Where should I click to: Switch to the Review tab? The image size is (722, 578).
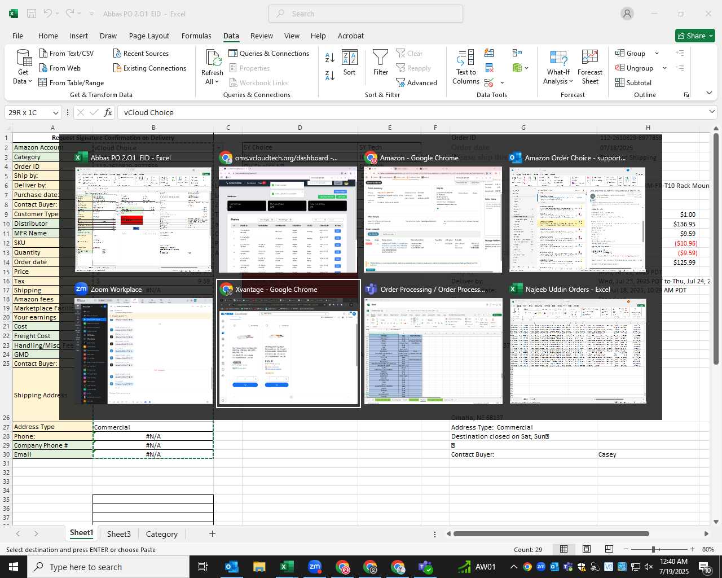click(262, 36)
